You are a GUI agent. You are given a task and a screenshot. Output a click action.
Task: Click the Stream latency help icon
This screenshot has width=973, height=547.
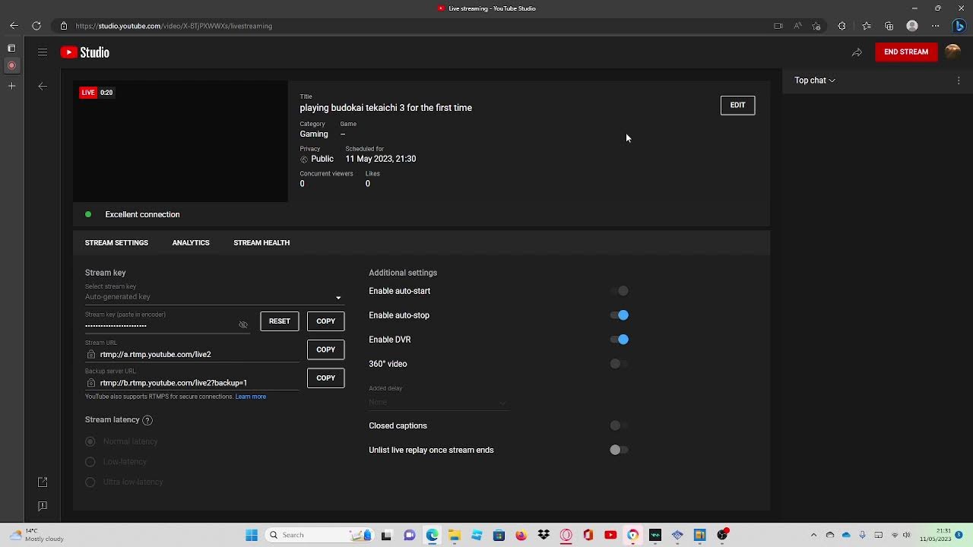[147, 420]
